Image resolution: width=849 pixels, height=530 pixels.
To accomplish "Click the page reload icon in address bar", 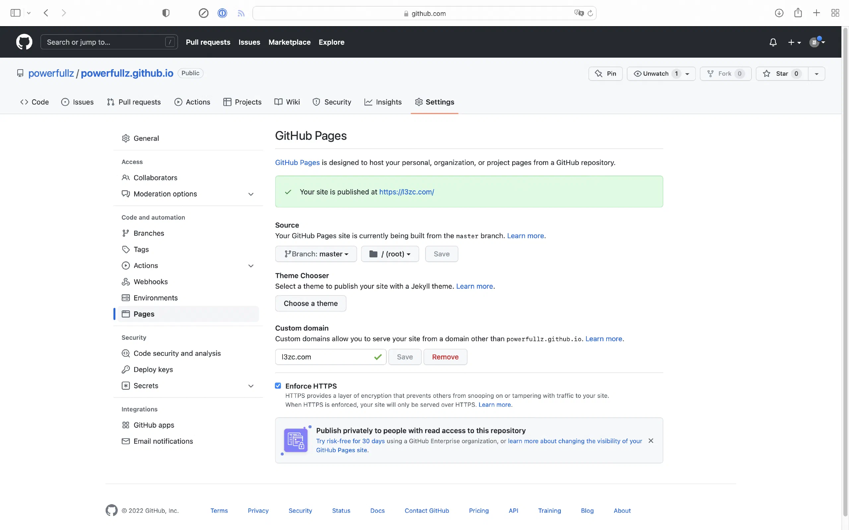I will coord(590,13).
